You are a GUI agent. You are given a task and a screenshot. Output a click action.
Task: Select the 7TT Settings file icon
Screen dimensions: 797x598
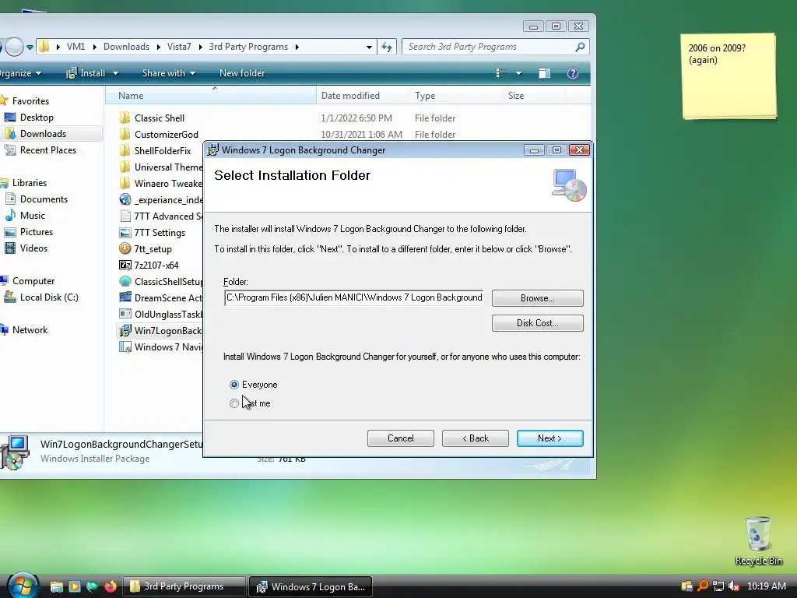click(x=125, y=232)
